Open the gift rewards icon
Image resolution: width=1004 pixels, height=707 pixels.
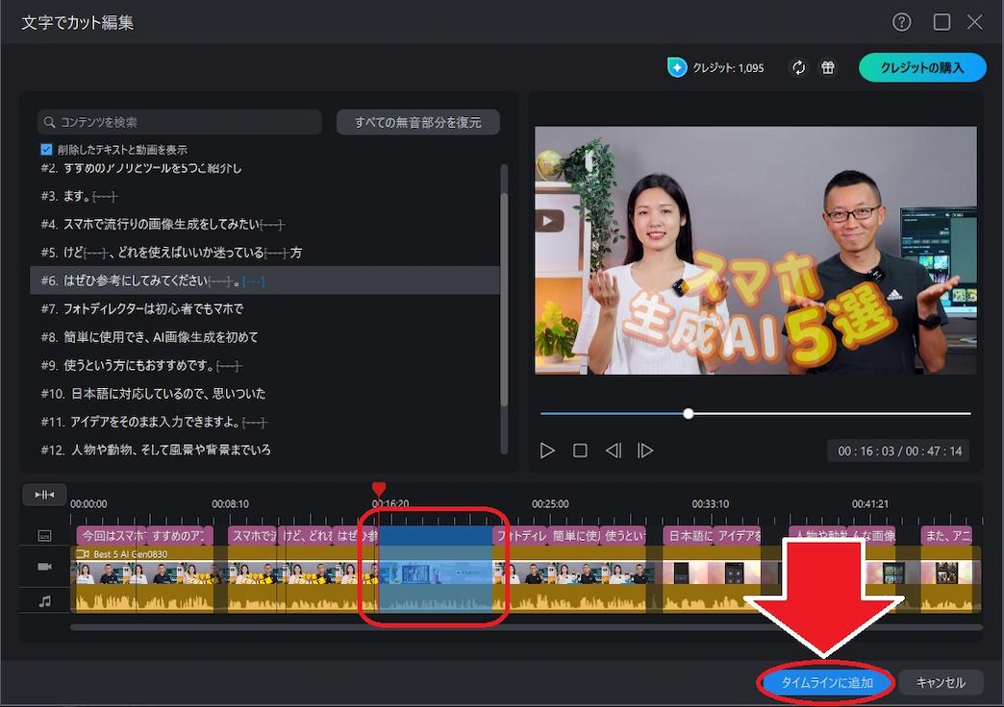point(828,67)
